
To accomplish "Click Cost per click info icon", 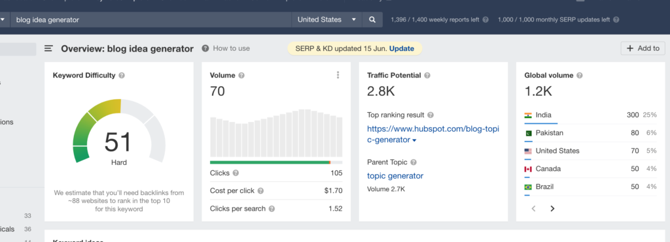I will tap(260, 191).
